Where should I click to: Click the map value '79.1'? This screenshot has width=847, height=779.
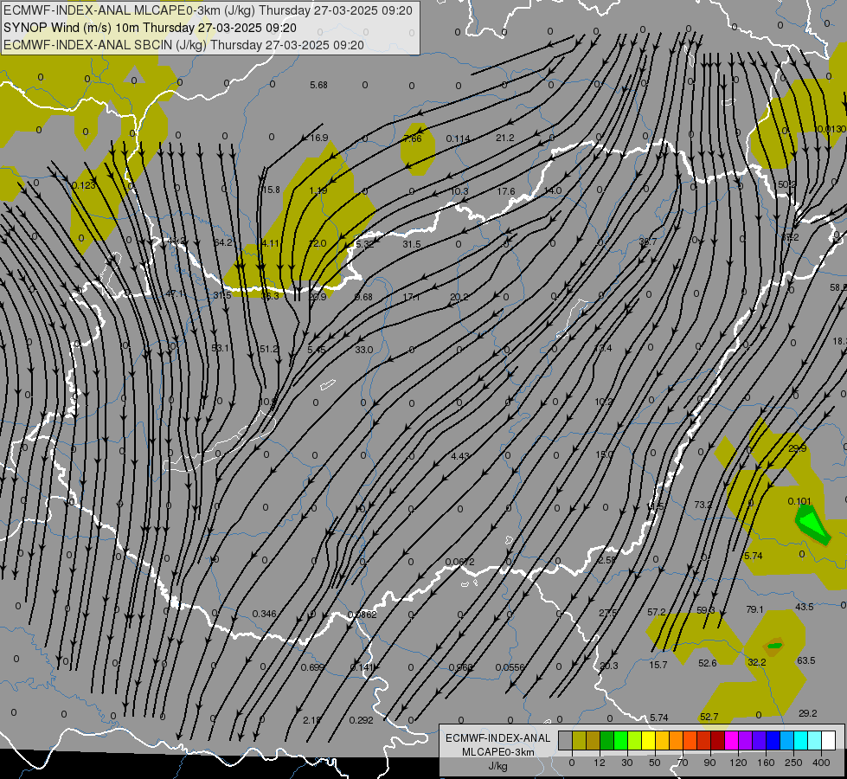click(x=754, y=609)
